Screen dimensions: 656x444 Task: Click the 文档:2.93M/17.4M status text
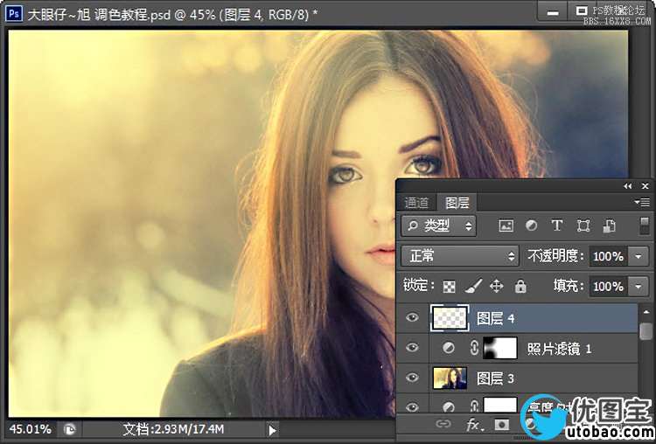coord(174,429)
